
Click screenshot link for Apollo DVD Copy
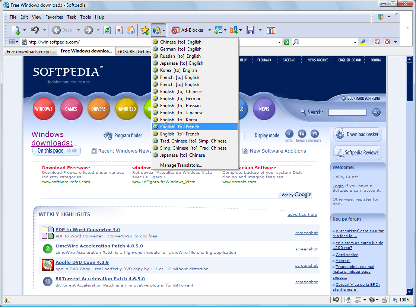307,266
